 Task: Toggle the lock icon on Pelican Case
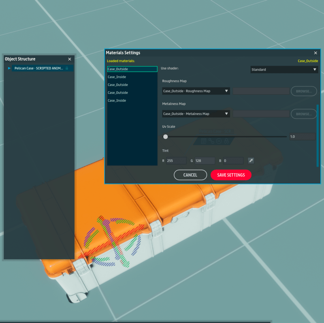point(67,68)
